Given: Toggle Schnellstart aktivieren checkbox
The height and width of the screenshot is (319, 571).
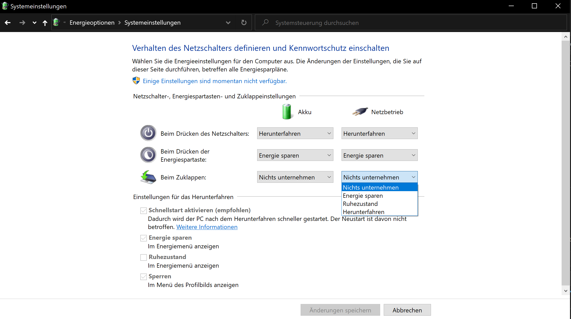Looking at the screenshot, I should pyautogui.click(x=144, y=210).
